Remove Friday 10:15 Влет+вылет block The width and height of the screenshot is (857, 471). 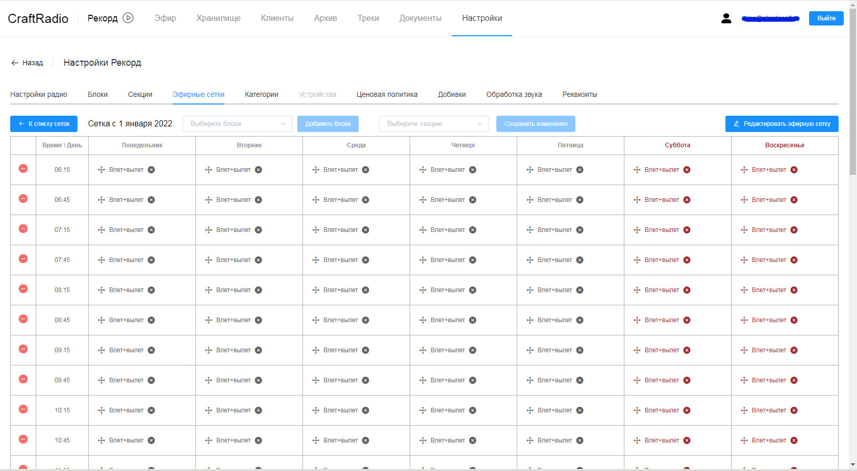pos(580,410)
